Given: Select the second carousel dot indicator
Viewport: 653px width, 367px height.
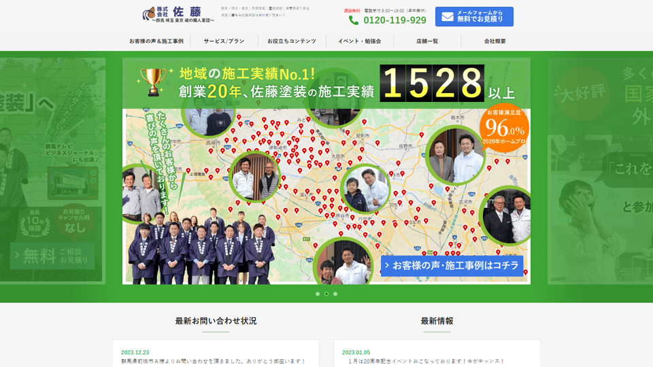Looking at the screenshot, I should [x=326, y=294].
